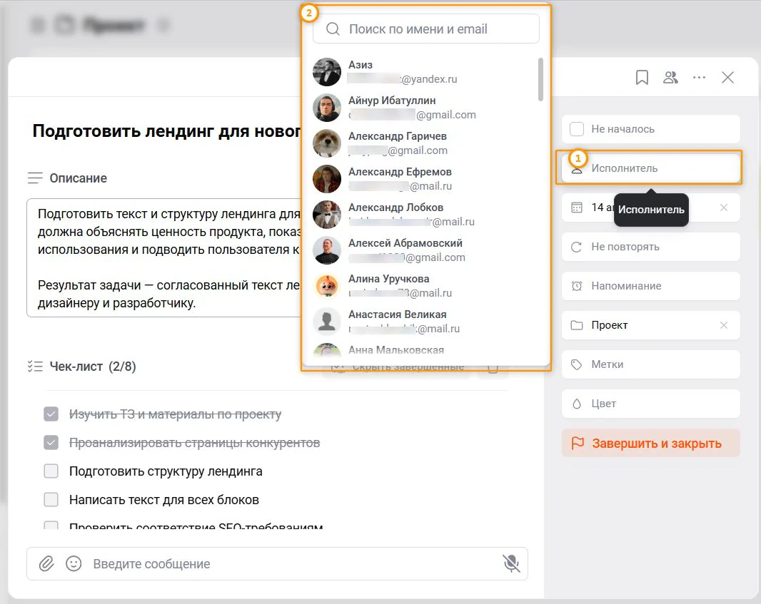Open the 'Напоминание' reminder dropdown
Image resolution: width=761 pixels, height=604 pixels.
pos(650,286)
